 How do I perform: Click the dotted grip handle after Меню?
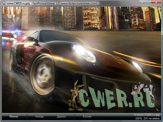coord(27,116)
